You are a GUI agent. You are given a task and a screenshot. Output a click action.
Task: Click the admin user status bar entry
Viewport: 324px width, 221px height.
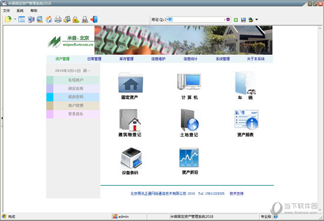click(121, 216)
